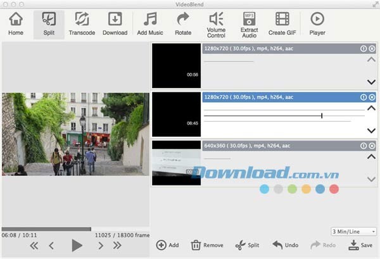Screen dimensions: 380x259
Task: Open Volume Control
Action: (216, 25)
